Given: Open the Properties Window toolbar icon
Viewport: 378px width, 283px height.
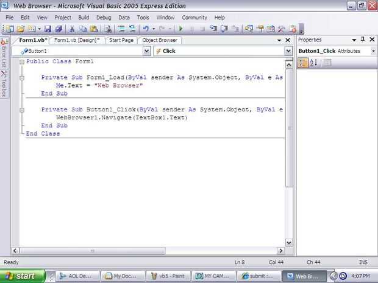Looking at the screenshot, I should (x=260, y=29).
